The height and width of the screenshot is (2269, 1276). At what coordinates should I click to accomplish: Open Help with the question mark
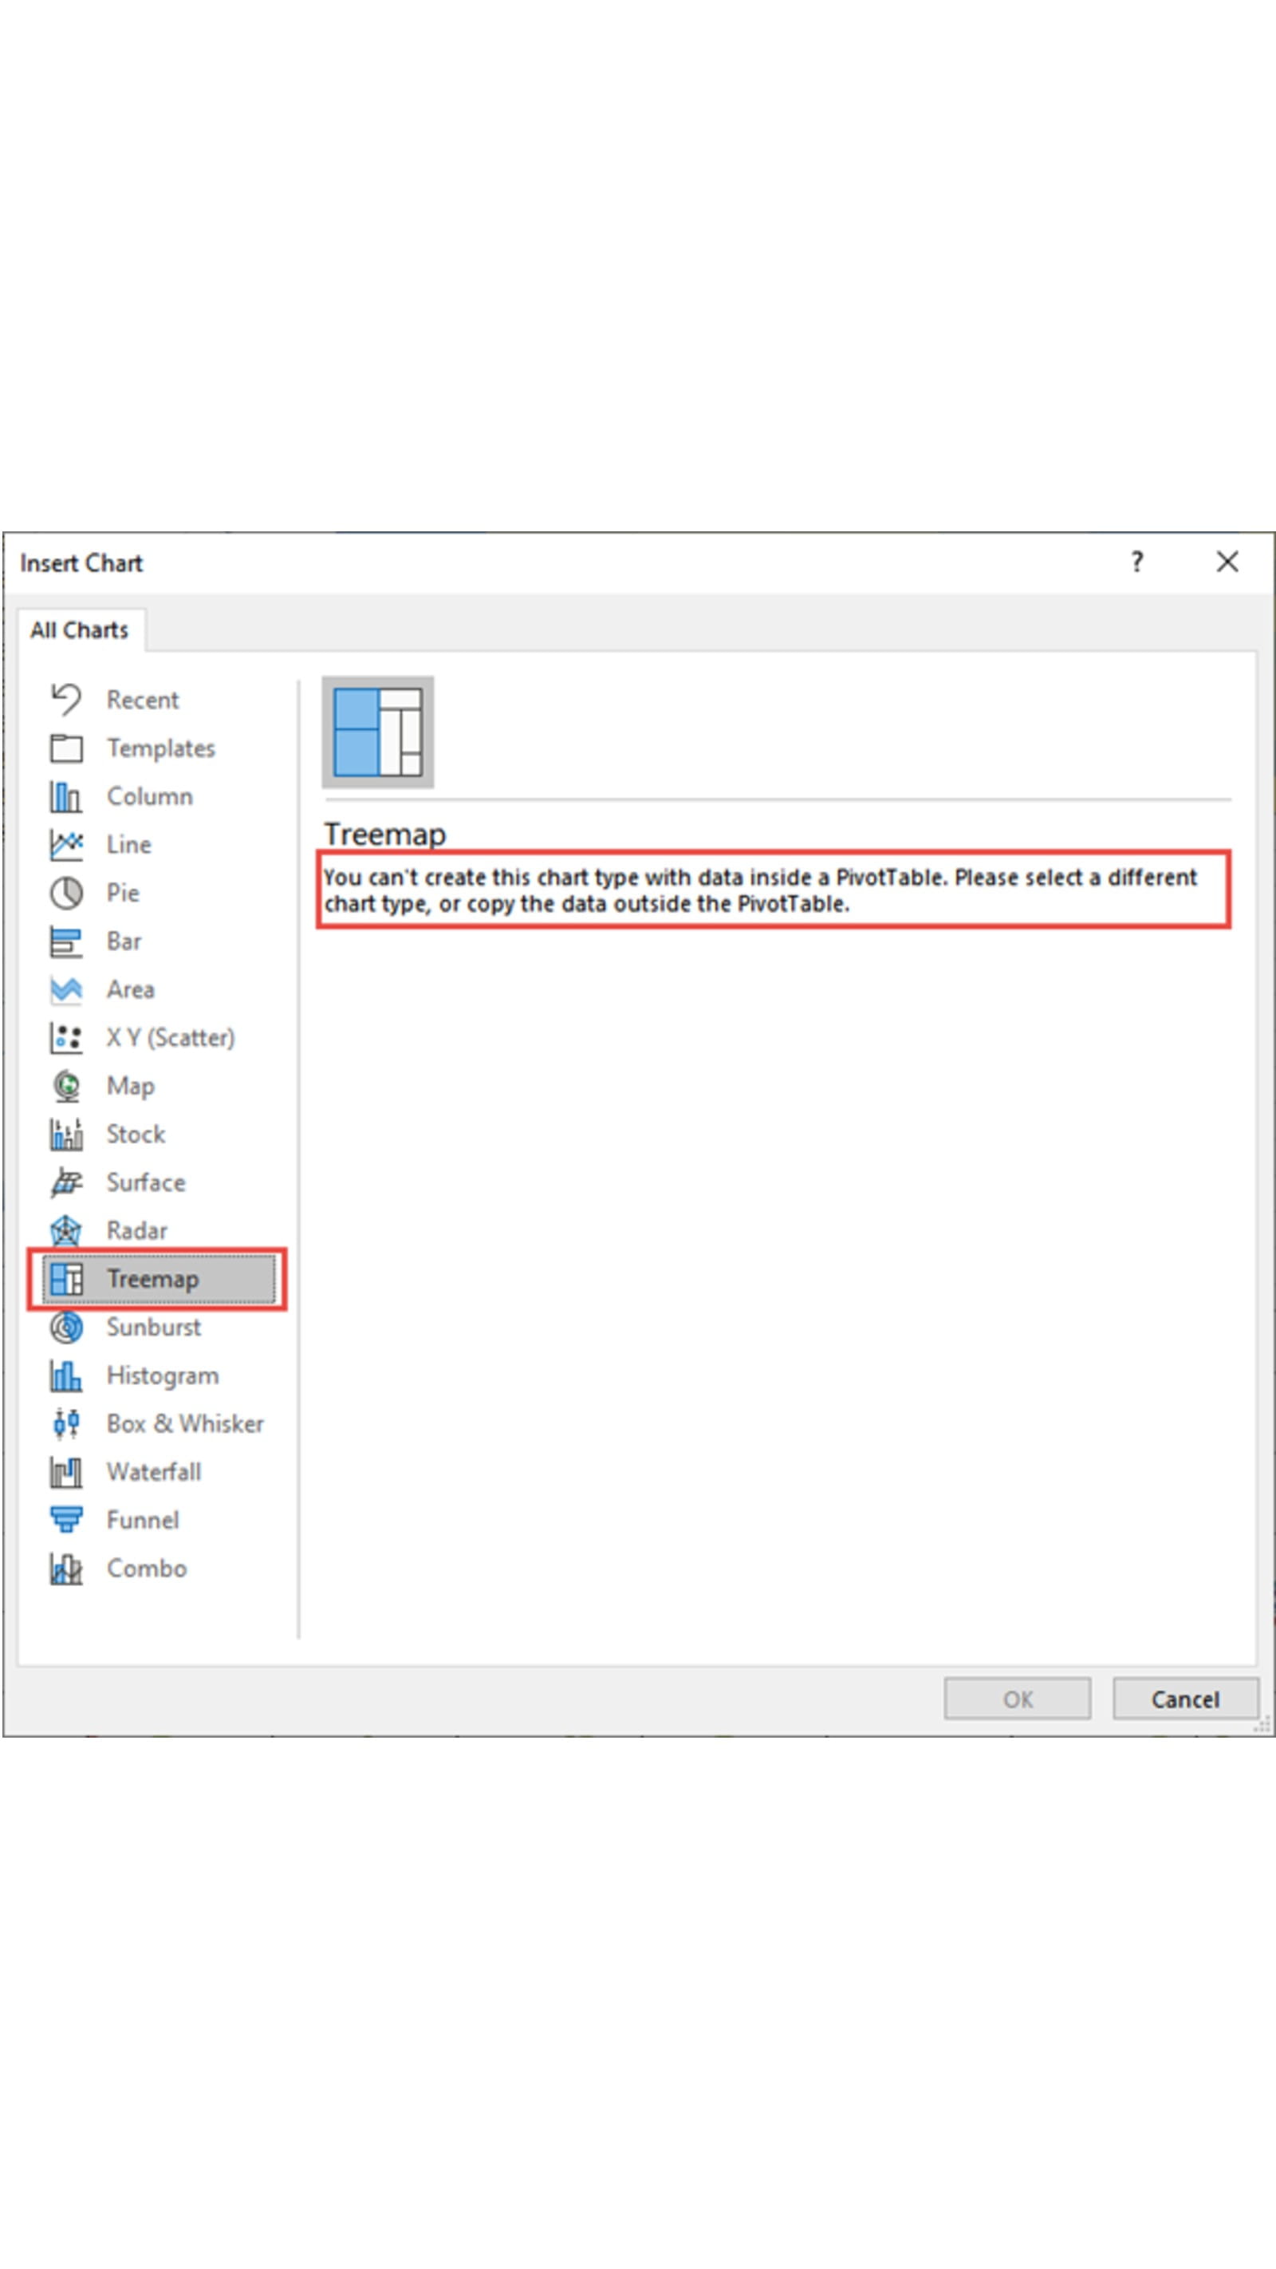point(1137,562)
